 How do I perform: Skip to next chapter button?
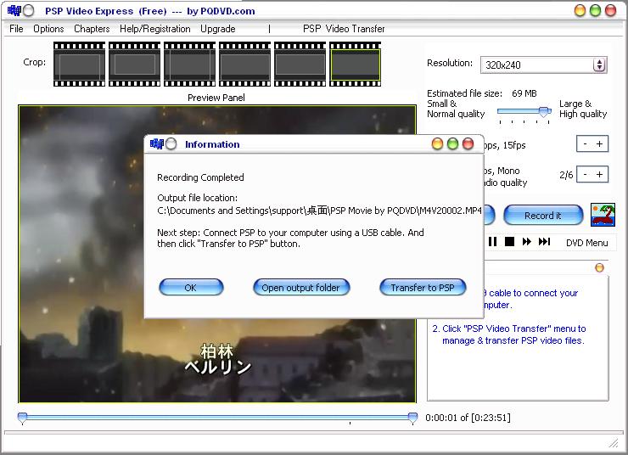pyautogui.click(x=544, y=242)
